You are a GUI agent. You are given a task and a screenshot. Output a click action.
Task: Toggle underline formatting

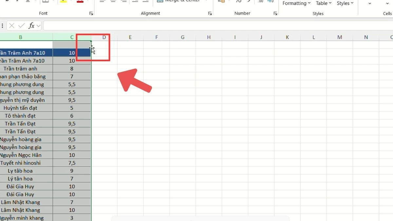[x=27, y=1]
